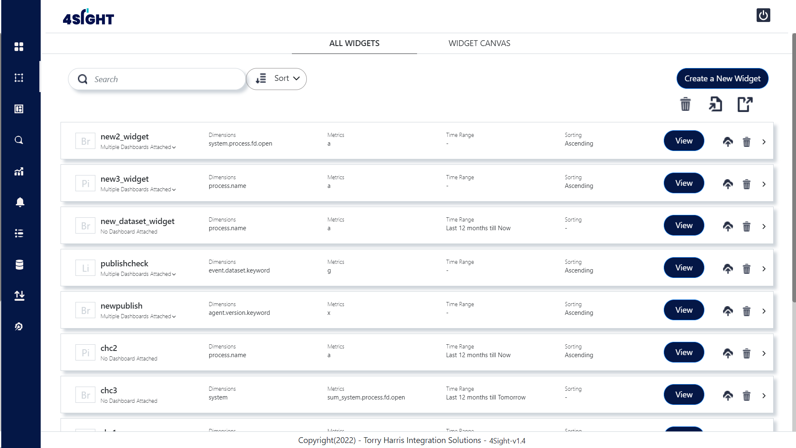Switch to the Widget Canvas tab
Viewport: 796px width, 448px height.
[x=479, y=44]
